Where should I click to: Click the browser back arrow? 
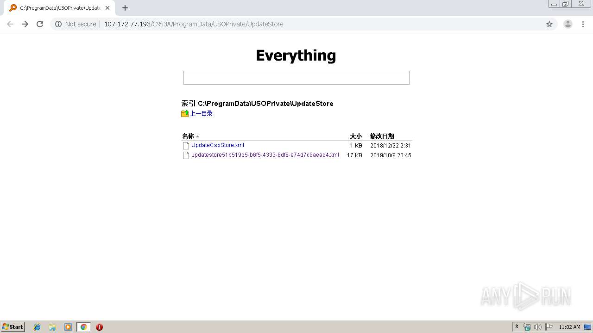click(x=10, y=24)
